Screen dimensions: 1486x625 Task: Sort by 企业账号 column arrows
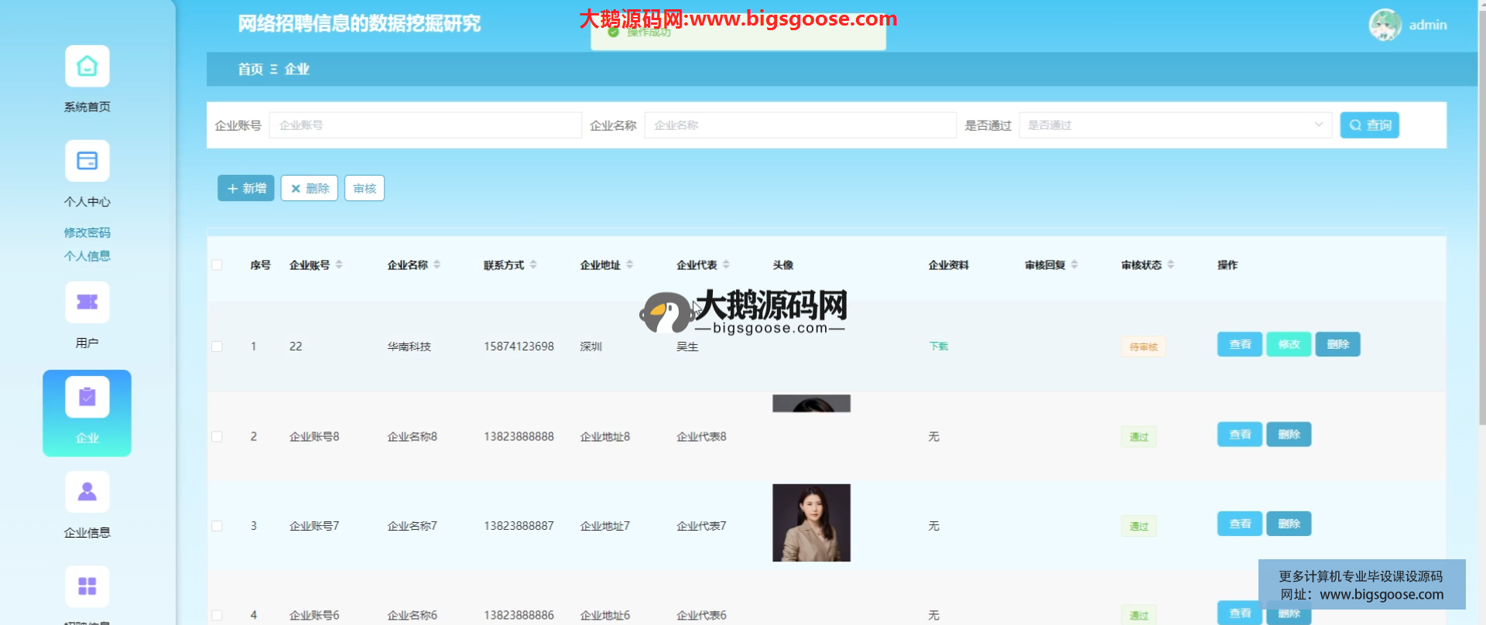[x=339, y=265]
